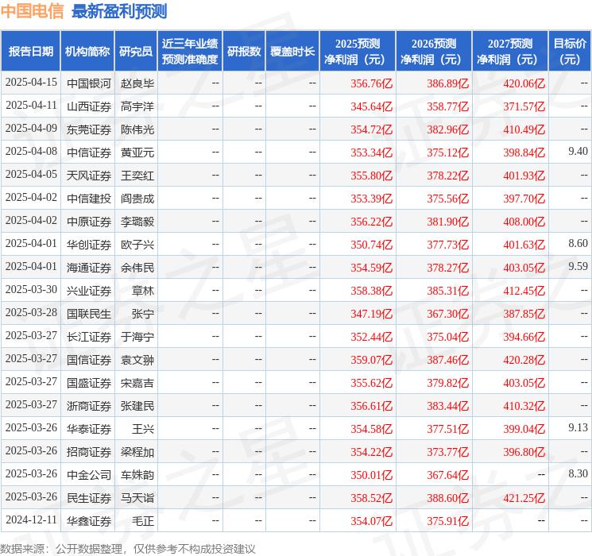Image resolution: width=592 pixels, height=556 pixels.
Task: Click the 2025-04-15 report date
Action: (31, 83)
